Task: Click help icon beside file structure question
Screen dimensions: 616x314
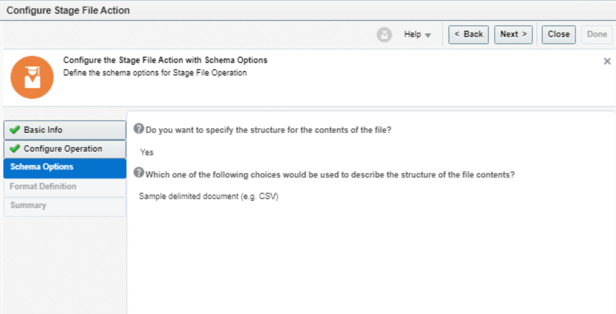Action: (x=139, y=129)
